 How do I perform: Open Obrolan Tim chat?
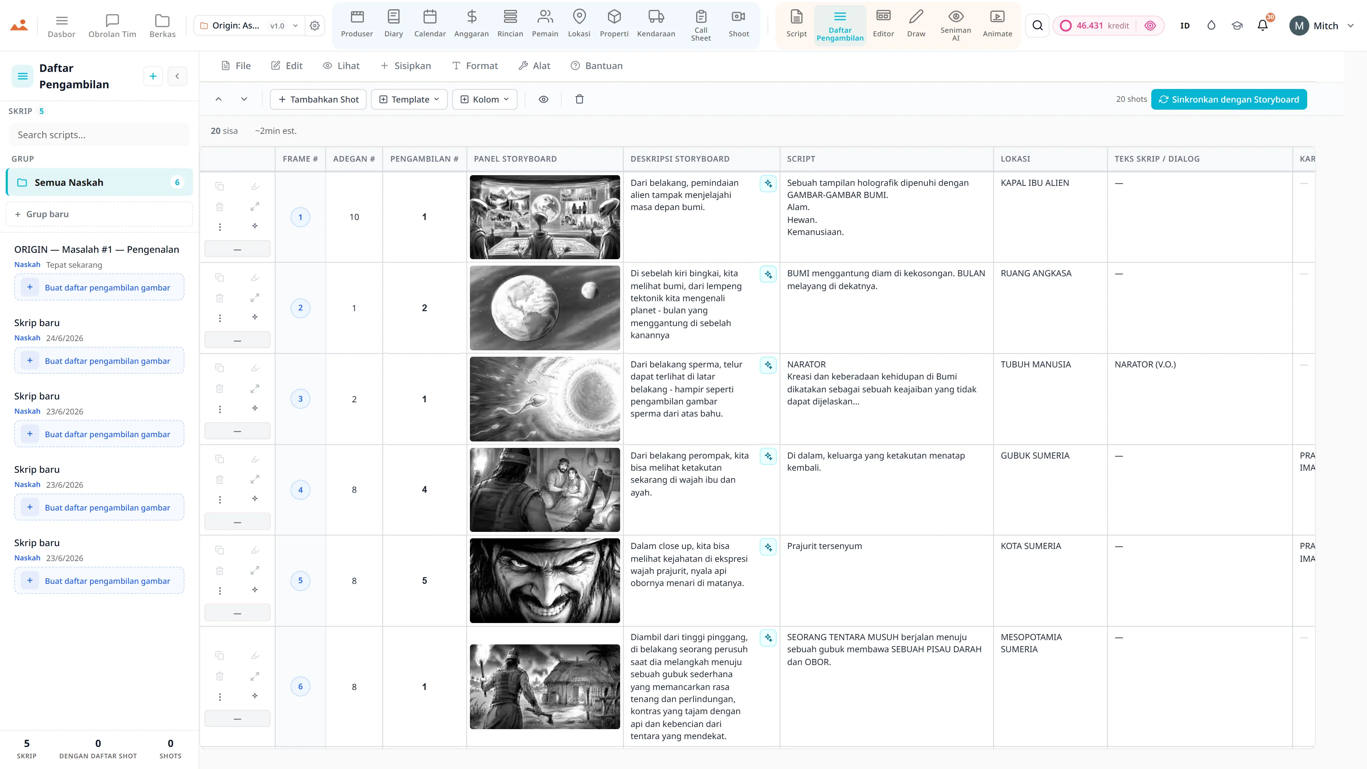click(x=112, y=26)
